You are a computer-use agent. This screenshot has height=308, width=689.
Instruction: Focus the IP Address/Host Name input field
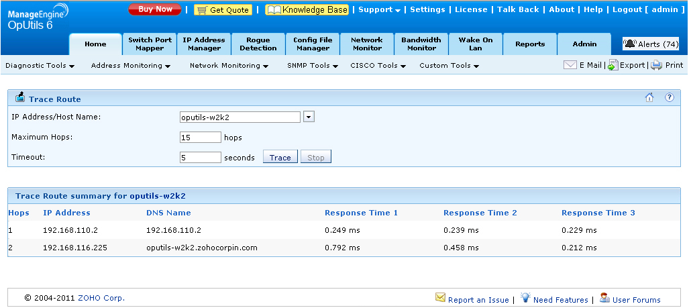(x=240, y=117)
